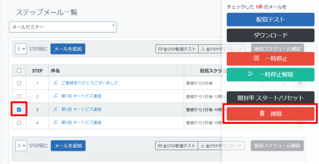This screenshot has width=319, height=164.
Task: Check the checkbox for STEP 2 row
Action: pyautogui.click(x=19, y=96)
